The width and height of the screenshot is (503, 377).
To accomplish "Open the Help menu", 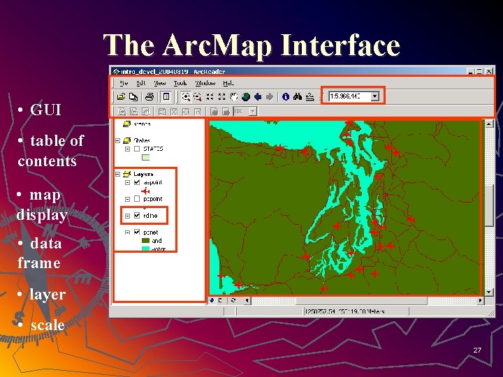I will [x=228, y=83].
